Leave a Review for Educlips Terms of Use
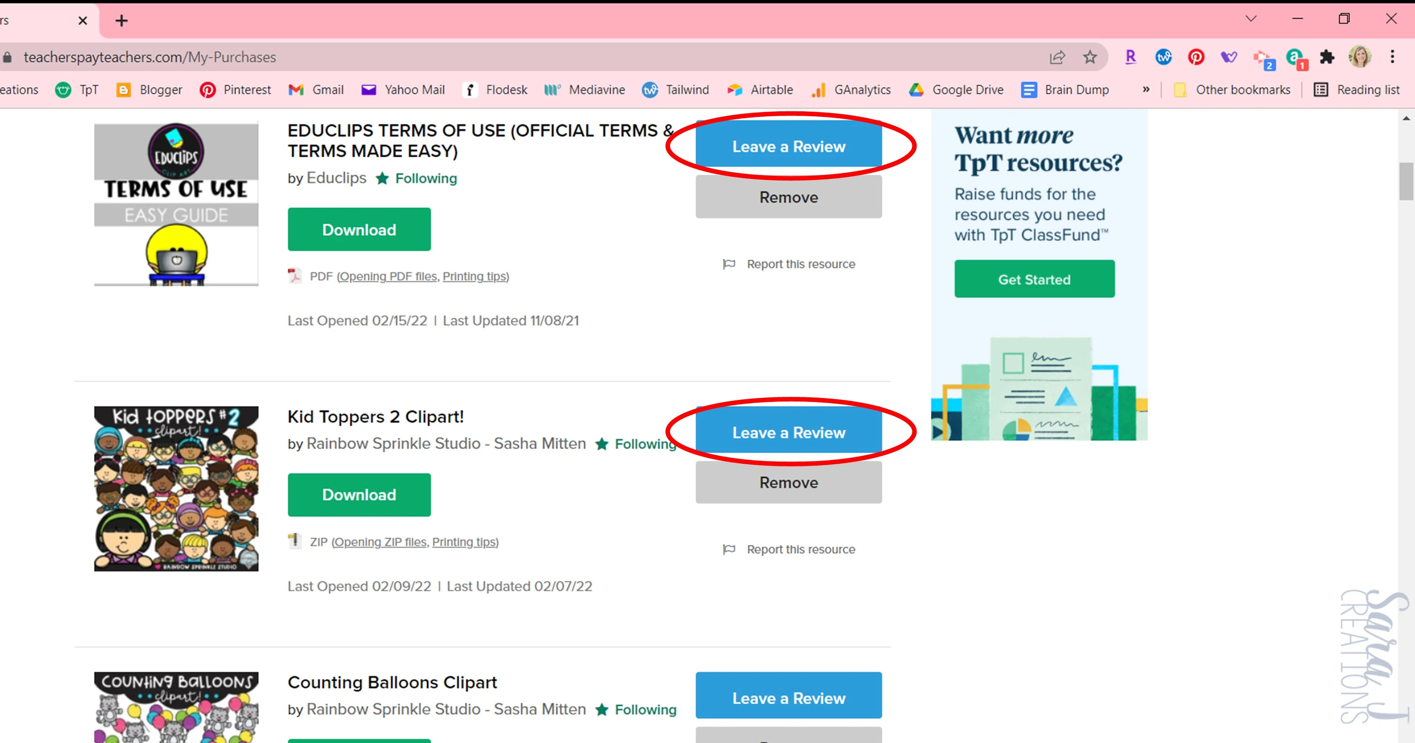The image size is (1415, 743). pos(788,147)
